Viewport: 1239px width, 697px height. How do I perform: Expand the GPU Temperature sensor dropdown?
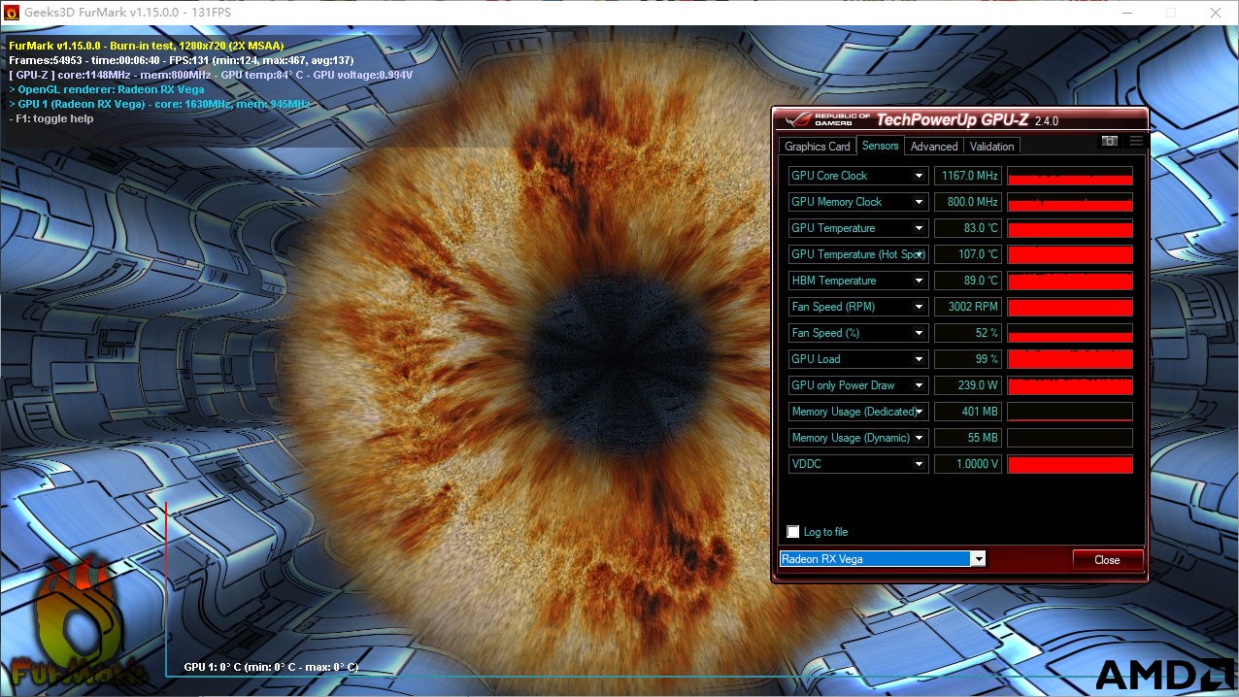click(920, 228)
